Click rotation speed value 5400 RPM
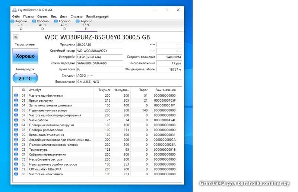The image size is (298, 192). tap(169, 57)
